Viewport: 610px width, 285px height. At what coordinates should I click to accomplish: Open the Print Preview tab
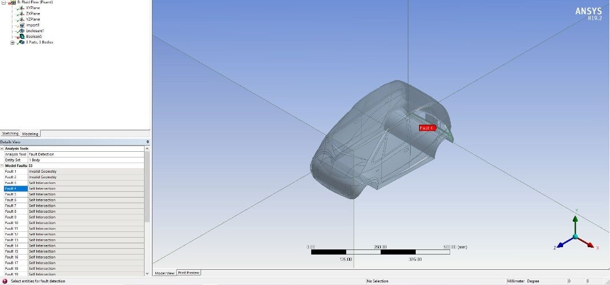point(188,273)
